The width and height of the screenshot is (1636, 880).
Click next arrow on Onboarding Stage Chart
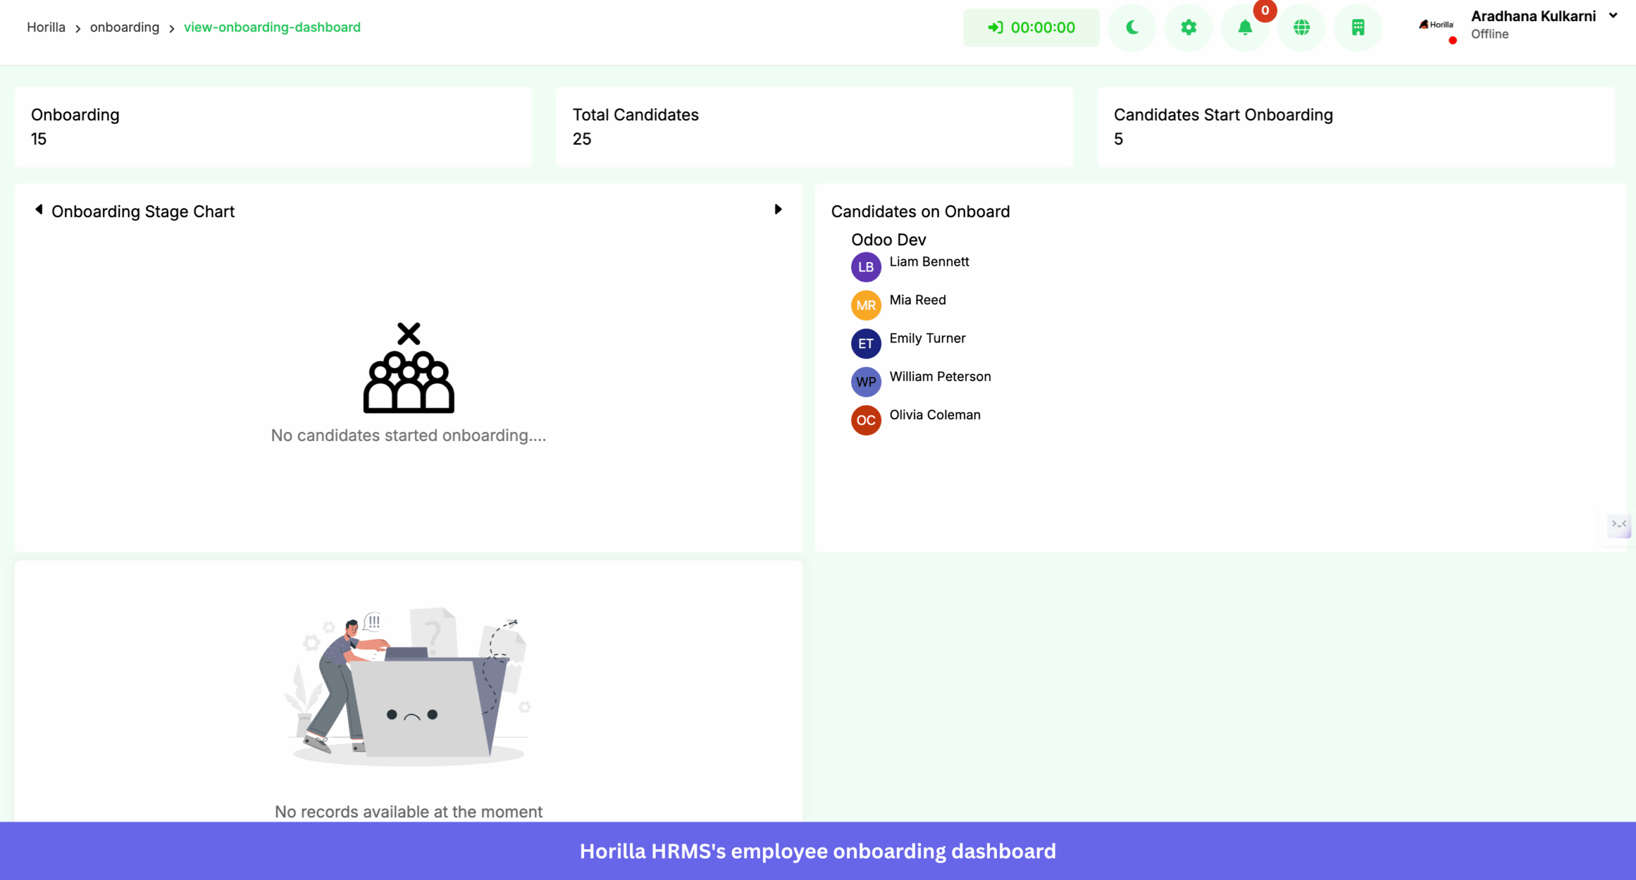[778, 210]
